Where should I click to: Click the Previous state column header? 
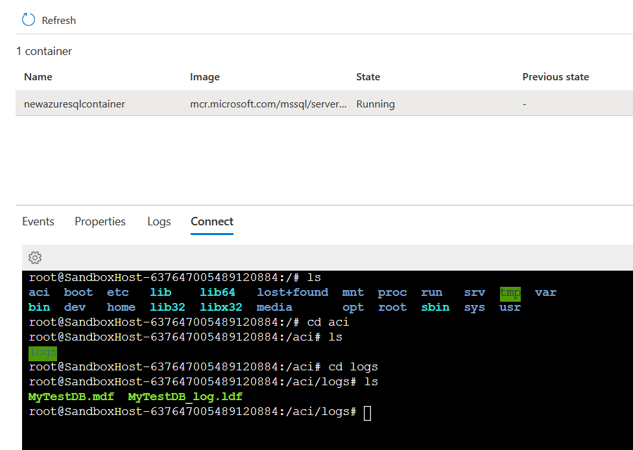(555, 76)
